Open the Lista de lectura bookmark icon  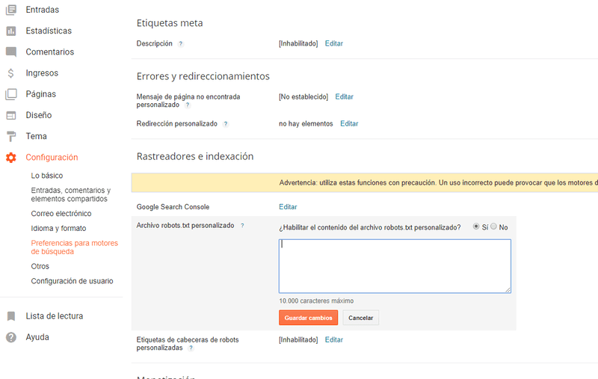[x=11, y=316]
